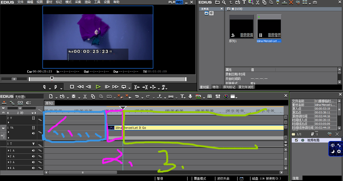
Task: Toggle video visibility on 1 VA track
Action: (x=33, y=128)
